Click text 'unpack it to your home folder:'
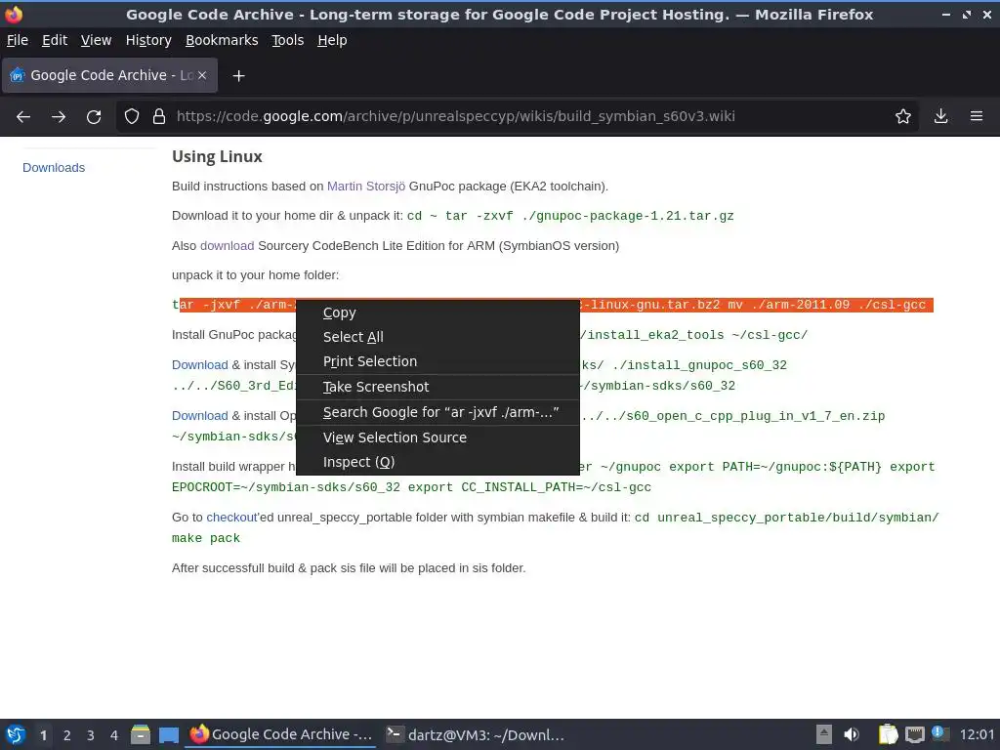Image resolution: width=1000 pixels, height=750 pixels. (255, 274)
